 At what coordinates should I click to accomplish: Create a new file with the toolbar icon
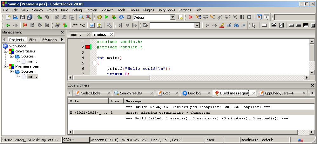[x=8, y=17]
